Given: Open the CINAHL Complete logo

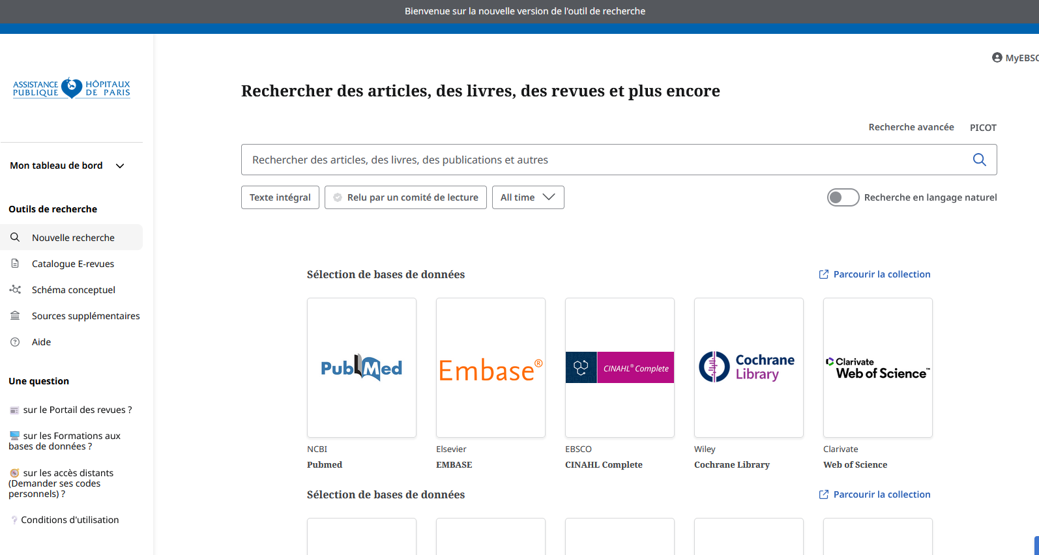Looking at the screenshot, I should click(620, 367).
